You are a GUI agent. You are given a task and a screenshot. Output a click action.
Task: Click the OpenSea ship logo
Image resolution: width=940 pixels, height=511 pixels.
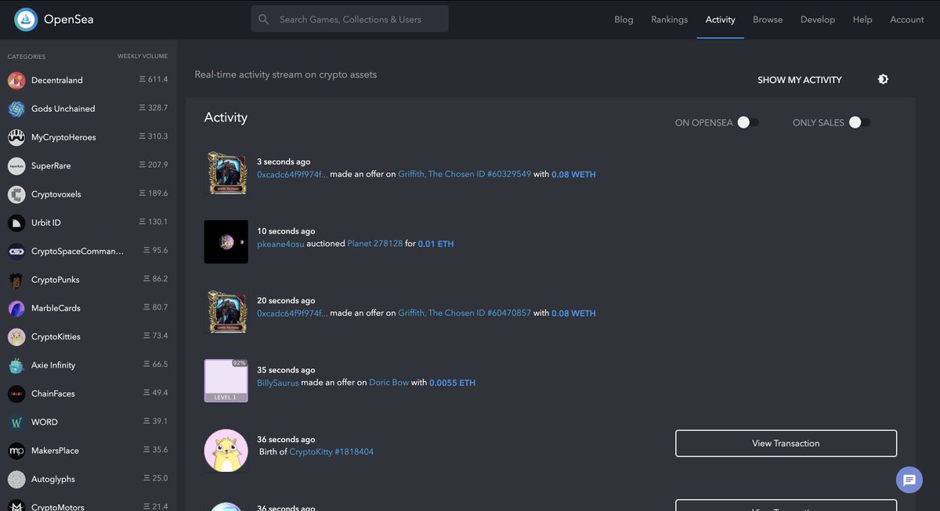pos(26,19)
